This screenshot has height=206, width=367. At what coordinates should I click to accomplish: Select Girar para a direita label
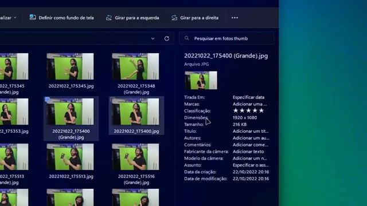pyautogui.click(x=199, y=18)
